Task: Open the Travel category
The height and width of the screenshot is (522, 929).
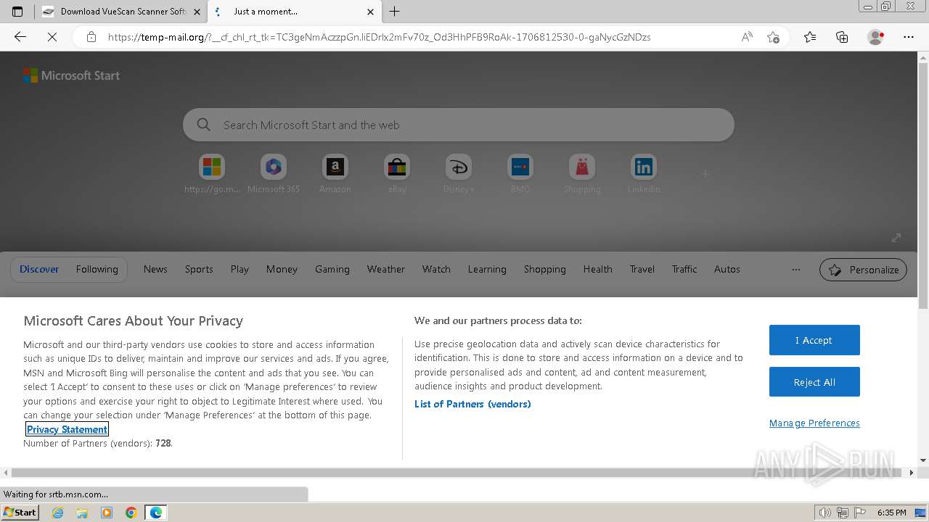Action: pos(642,269)
